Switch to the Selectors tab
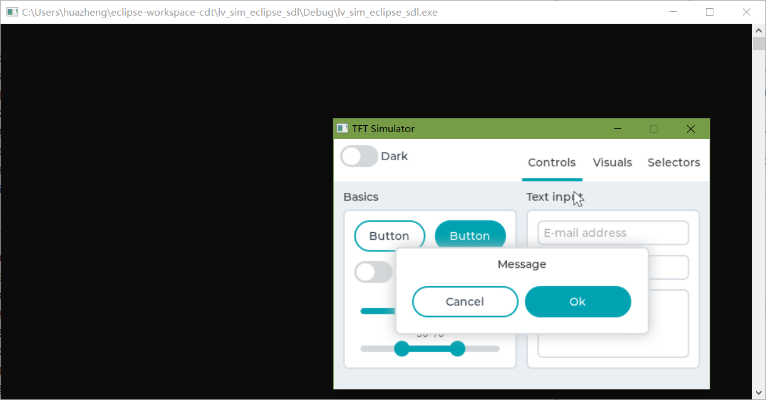 click(673, 162)
